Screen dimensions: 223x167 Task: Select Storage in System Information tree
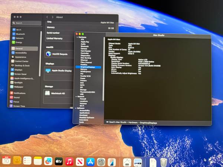tap(83, 90)
